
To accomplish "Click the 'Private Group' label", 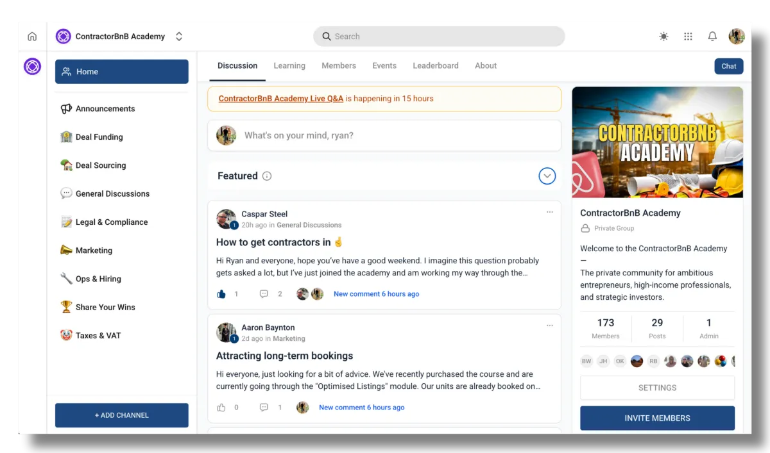I will click(x=614, y=228).
